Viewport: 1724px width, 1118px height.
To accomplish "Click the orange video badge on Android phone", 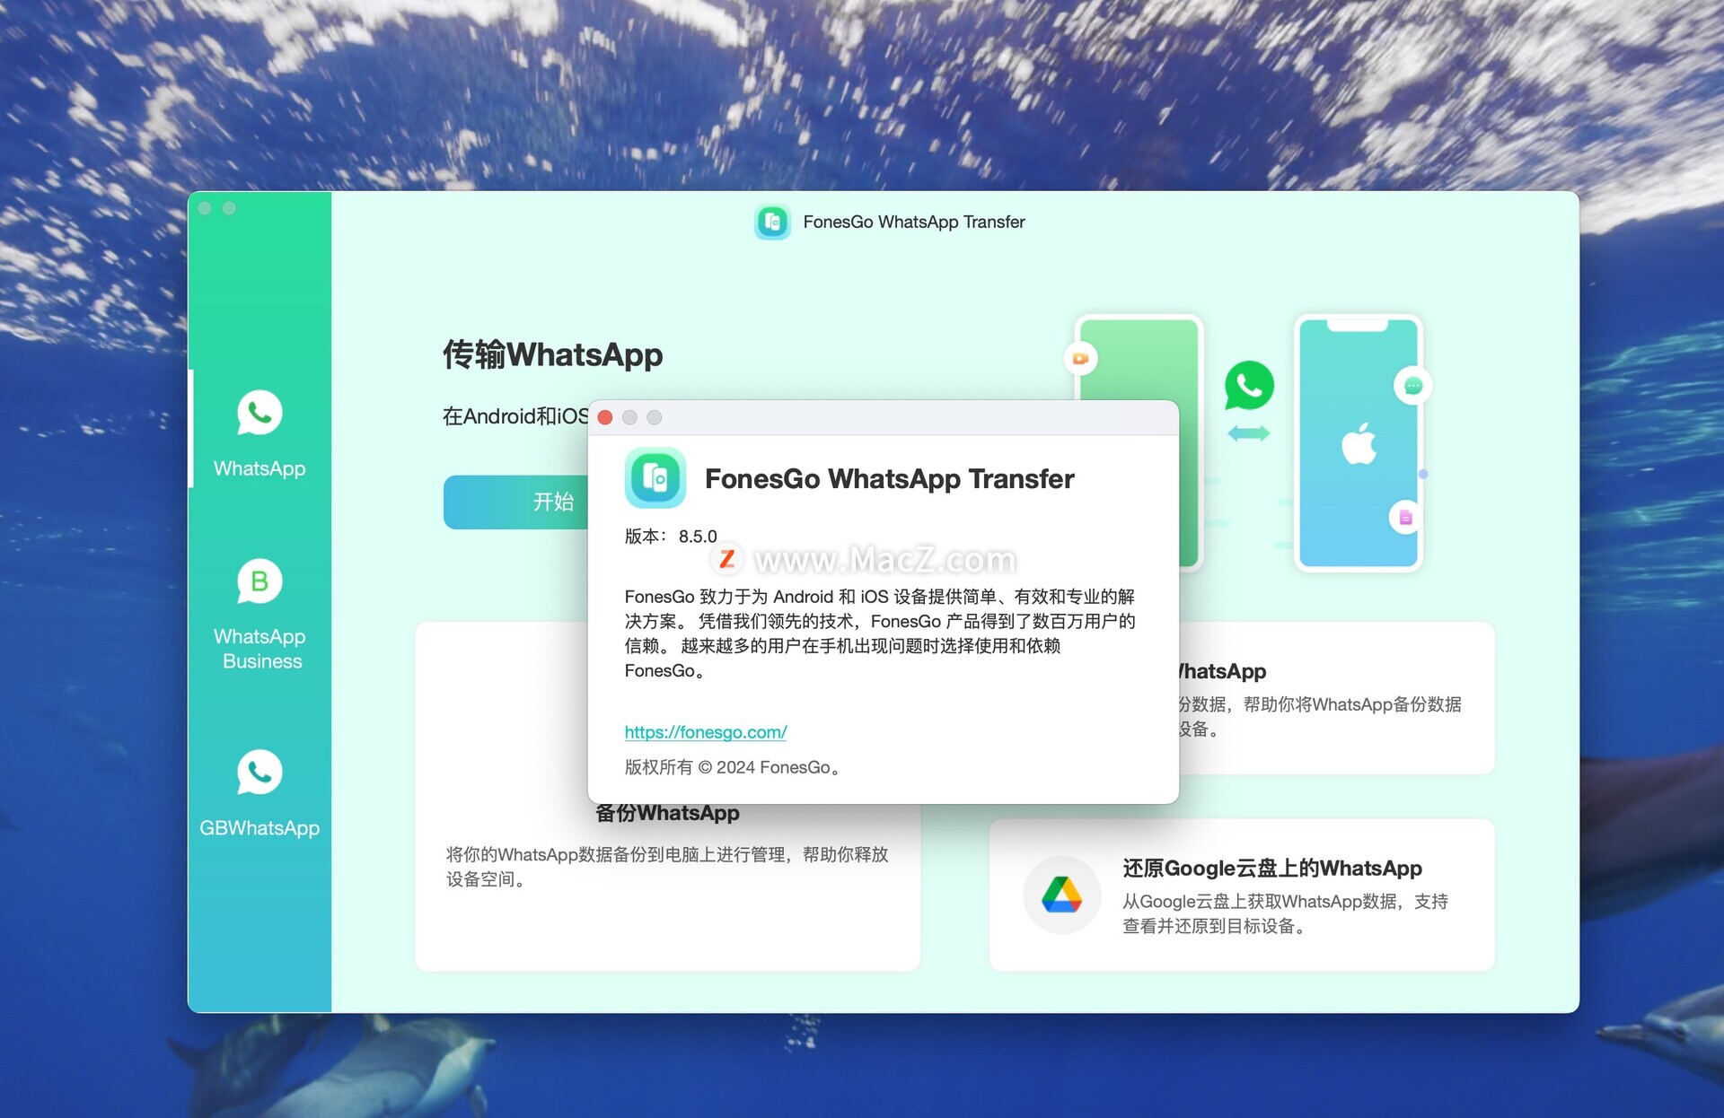I will [1080, 359].
